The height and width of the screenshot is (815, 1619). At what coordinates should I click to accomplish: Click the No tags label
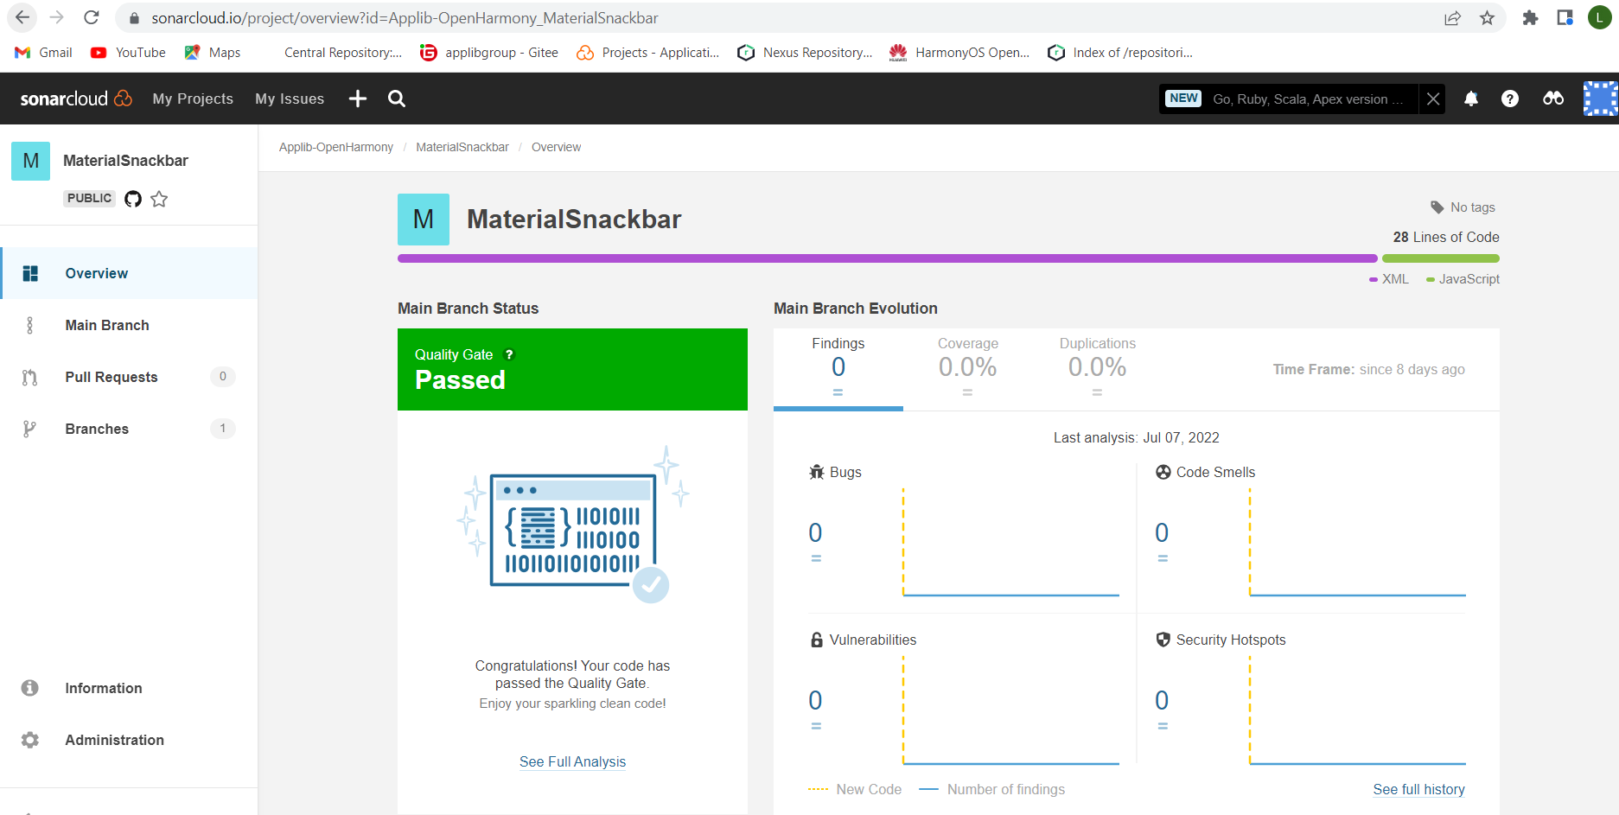tap(1463, 207)
